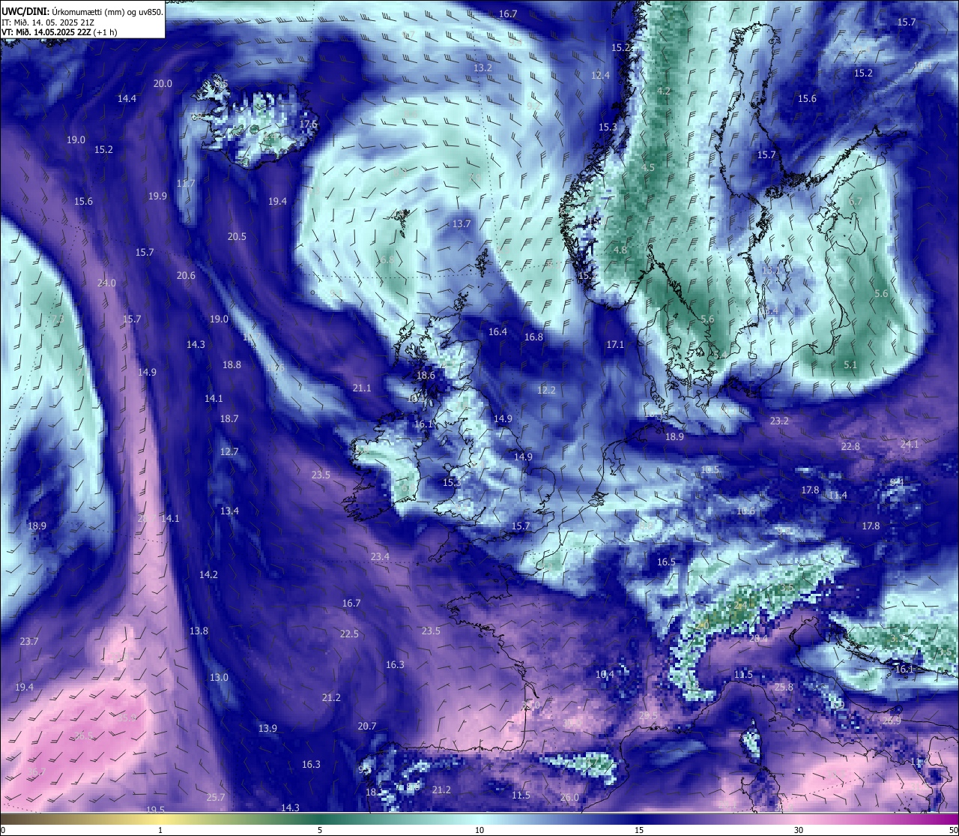
Task: Click the 19.9 value label
Action: point(157,196)
